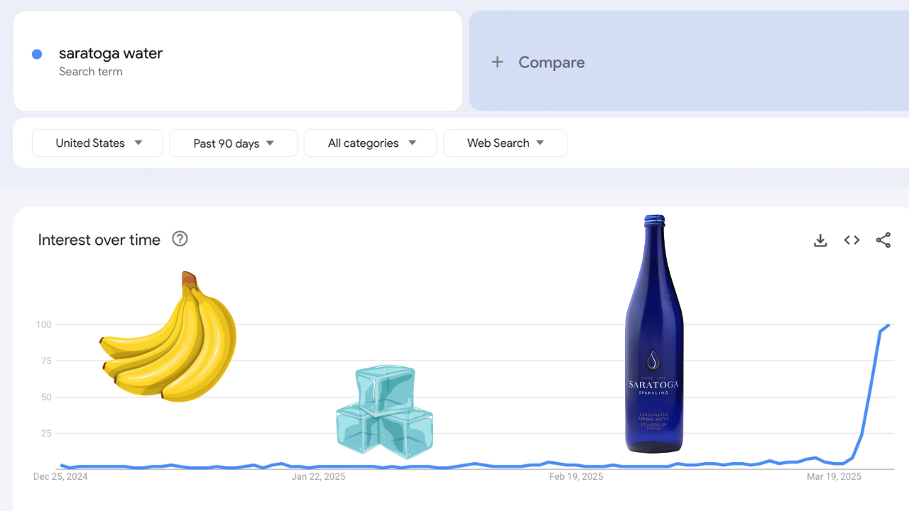Open the Past 90 days dropdown

click(233, 143)
